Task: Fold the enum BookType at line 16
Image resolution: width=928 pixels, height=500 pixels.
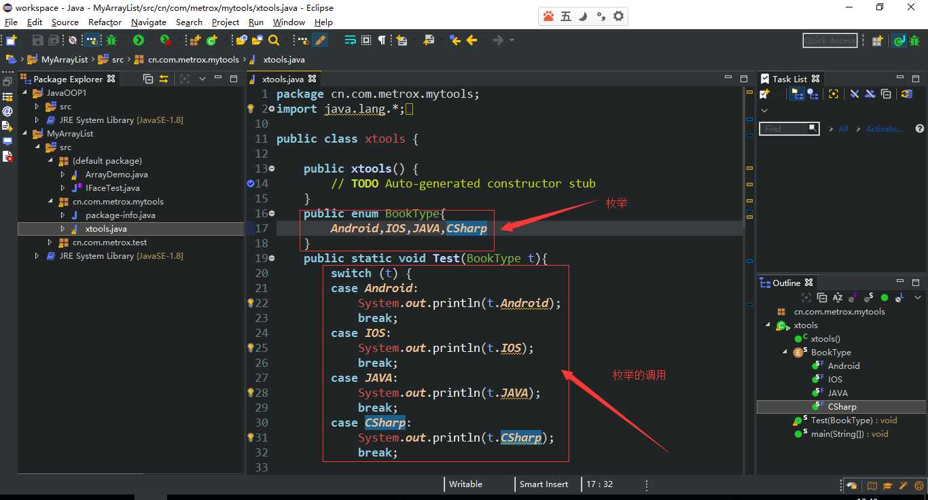Action: tap(272, 213)
